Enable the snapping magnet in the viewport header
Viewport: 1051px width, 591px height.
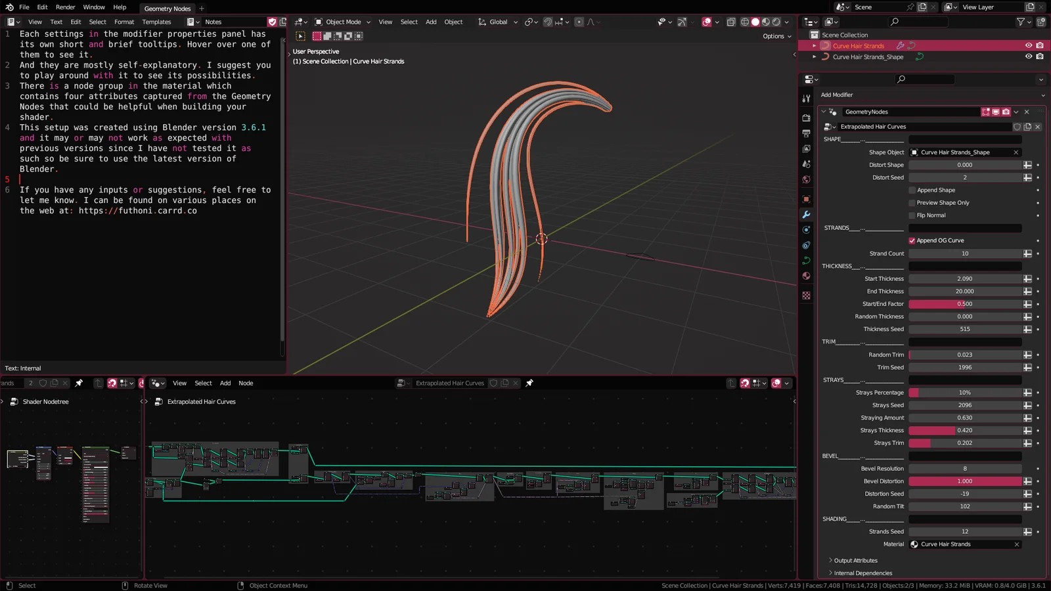[547, 22]
